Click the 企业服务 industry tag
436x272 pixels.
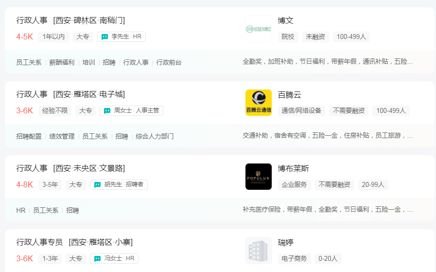tap(294, 184)
